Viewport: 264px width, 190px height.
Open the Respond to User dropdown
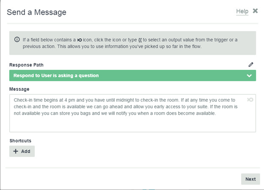point(132,75)
